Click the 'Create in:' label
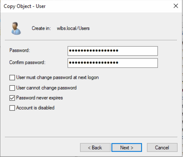Viewport: 183px width, 157px height. (41, 28)
